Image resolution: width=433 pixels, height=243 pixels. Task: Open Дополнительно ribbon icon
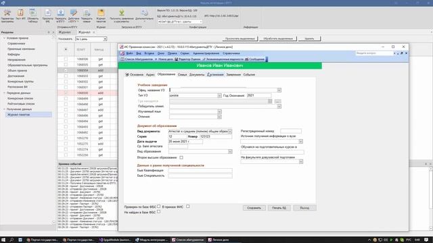(x=144, y=16)
